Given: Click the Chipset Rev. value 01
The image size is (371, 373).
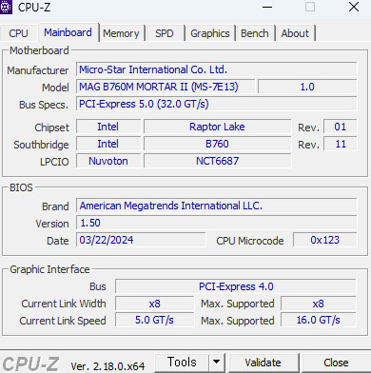Looking at the screenshot, I should (x=341, y=127).
